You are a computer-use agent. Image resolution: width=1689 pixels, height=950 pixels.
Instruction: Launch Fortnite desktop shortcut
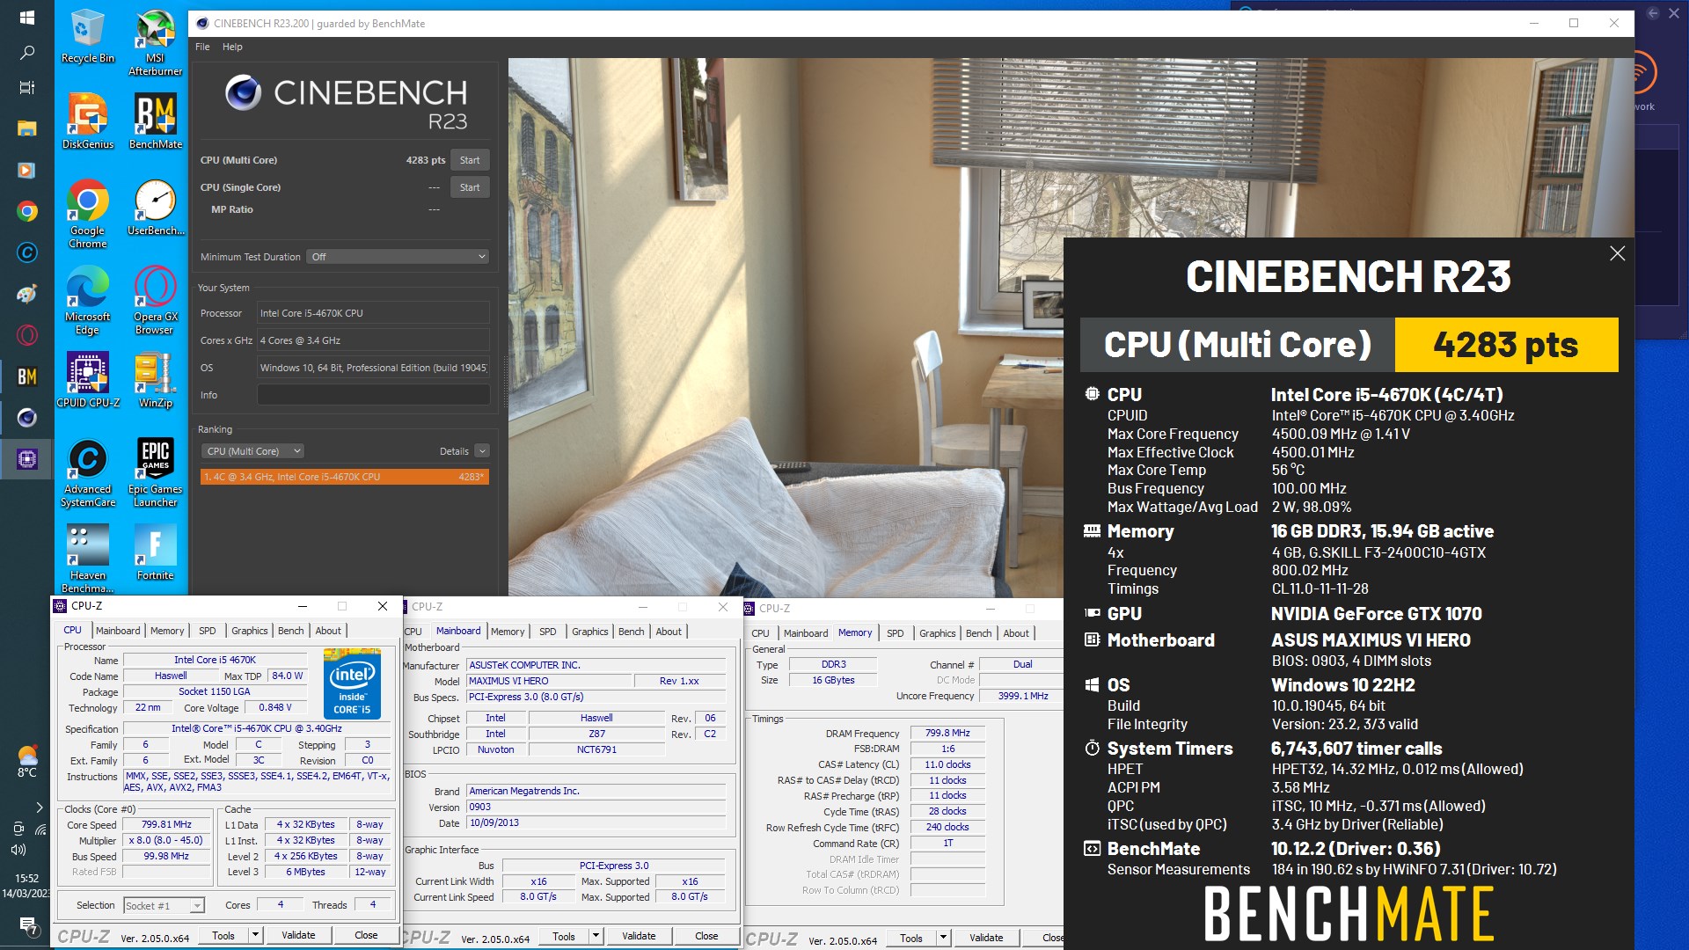156,552
